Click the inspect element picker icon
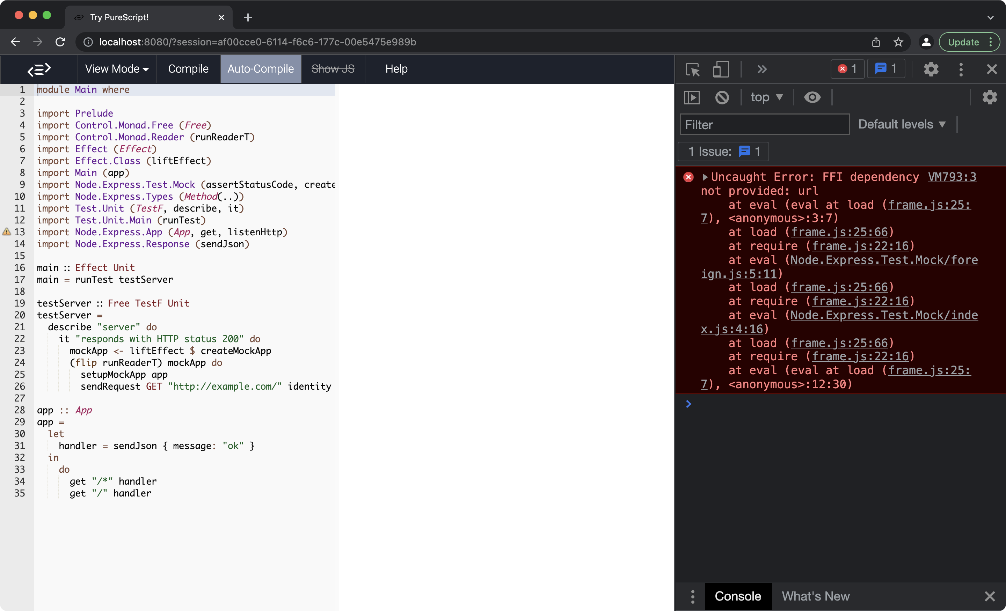 (x=692, y=69)
